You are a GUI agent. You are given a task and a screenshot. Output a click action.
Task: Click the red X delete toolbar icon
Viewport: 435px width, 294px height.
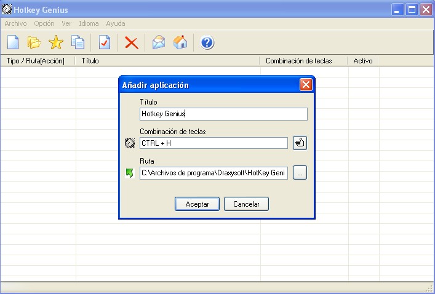pos(132,43)
